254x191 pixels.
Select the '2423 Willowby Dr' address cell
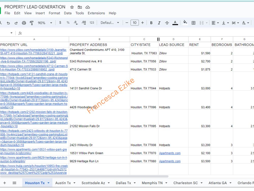(99, 138)
